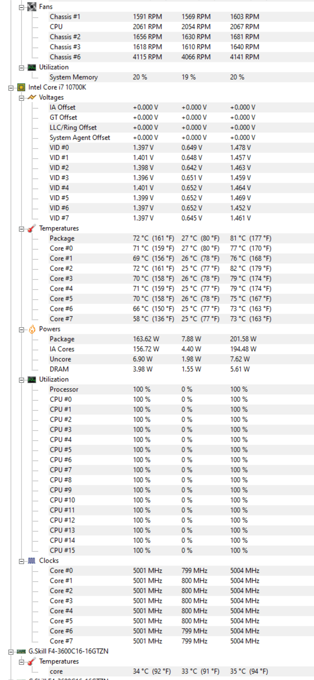Select the CPU #15 utilization row
Image resolution: width=314 pixels, height=680 pixels.
[181, 551]
